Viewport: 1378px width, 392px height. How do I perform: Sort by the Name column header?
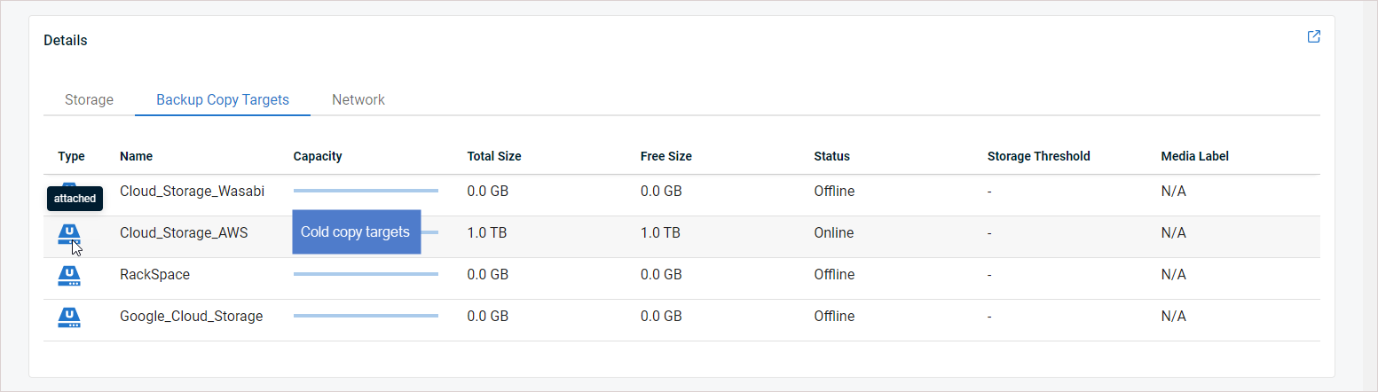click(x=136, y=156)
